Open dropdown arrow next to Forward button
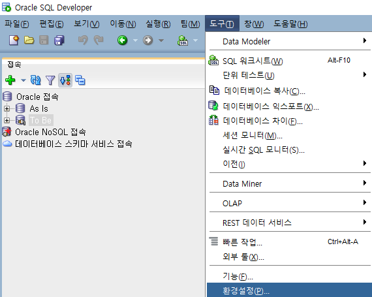 coord(161,40)
